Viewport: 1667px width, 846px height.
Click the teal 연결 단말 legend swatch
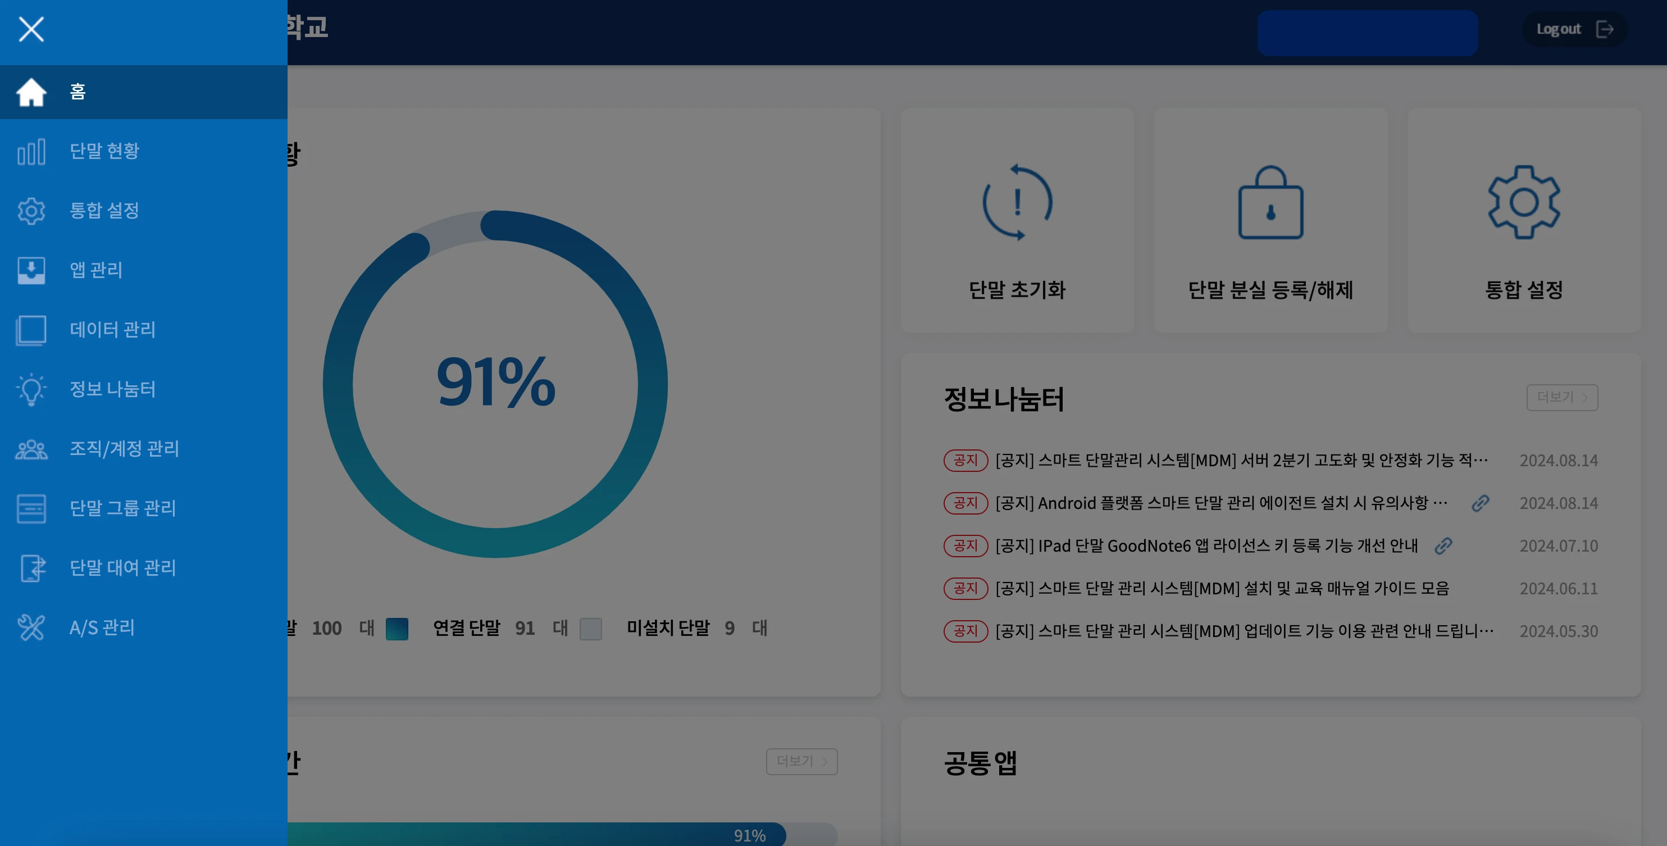pyautogui.click(x=397, y=629)
